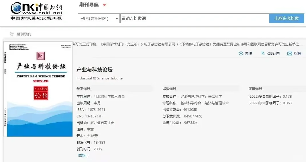Open the 刊名(曾用刊名) search field dropdown

(99, 18)
